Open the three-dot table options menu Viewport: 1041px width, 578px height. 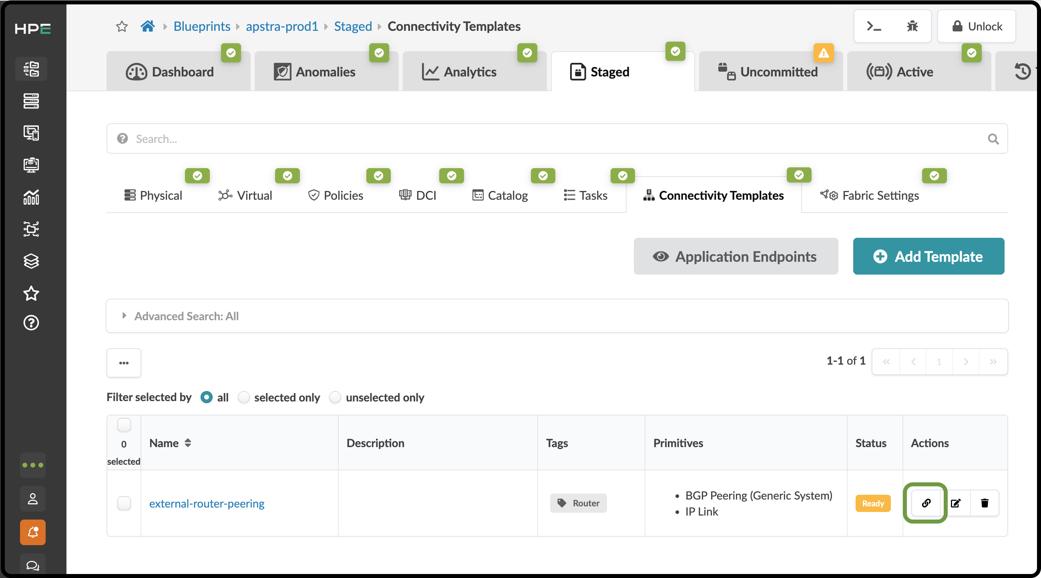click(124, 362)
